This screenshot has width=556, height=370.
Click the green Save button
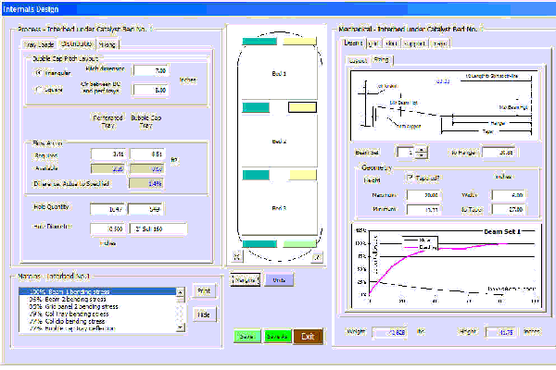click(x=246, y=337)
